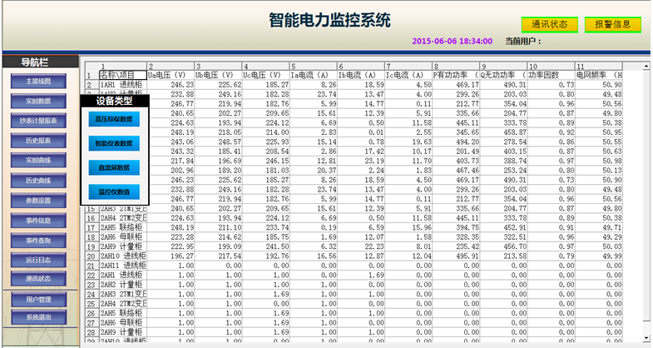Viewport: 653px width, 348px height.
Task: Open the 实时曲线 view
Action: point(38,161)
